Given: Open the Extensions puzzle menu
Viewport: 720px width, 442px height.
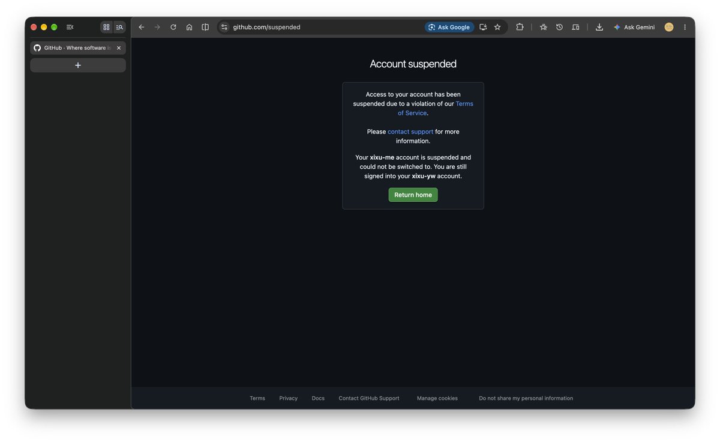Looking at the screenshot, I should point(520,27).
